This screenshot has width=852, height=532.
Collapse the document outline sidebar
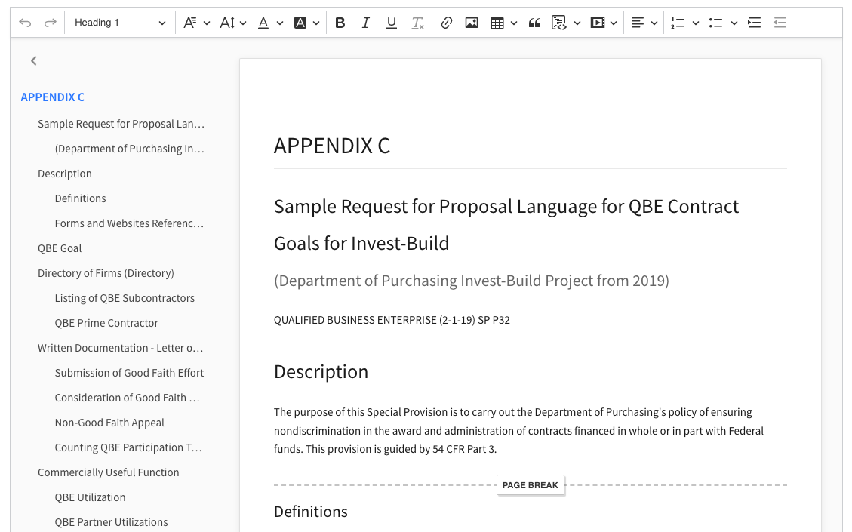pyautogui.click(x=34, y=61)
